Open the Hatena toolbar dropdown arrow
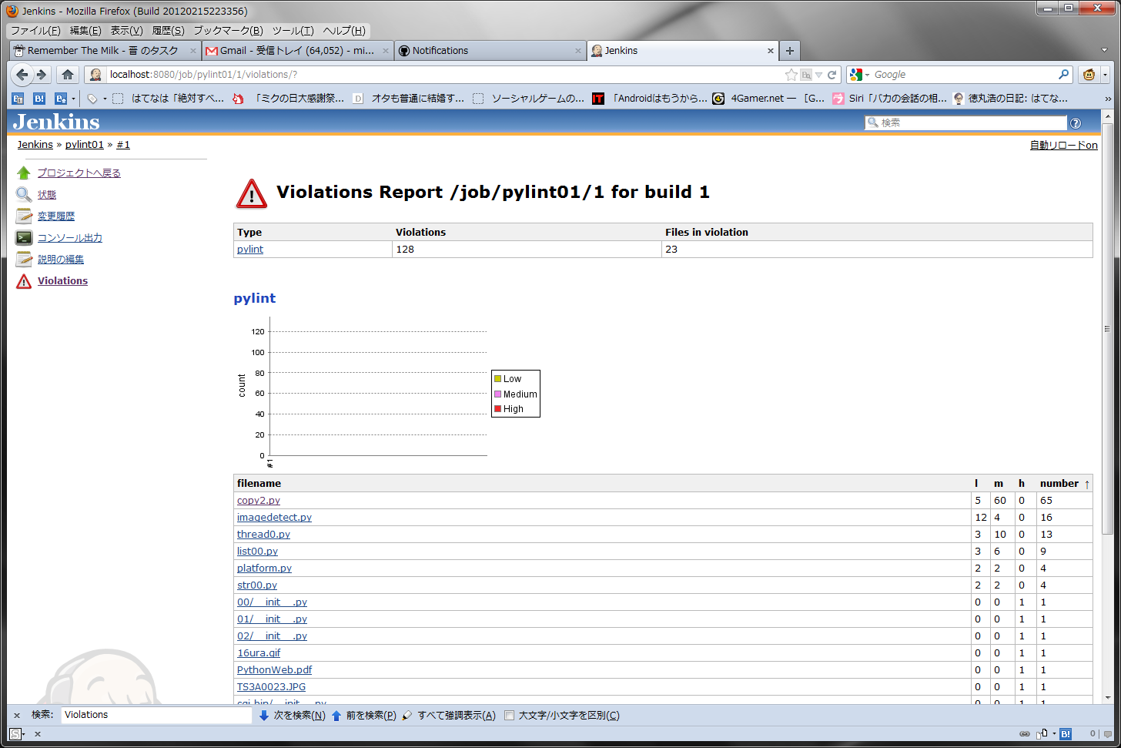 click(x=74, y=99)
